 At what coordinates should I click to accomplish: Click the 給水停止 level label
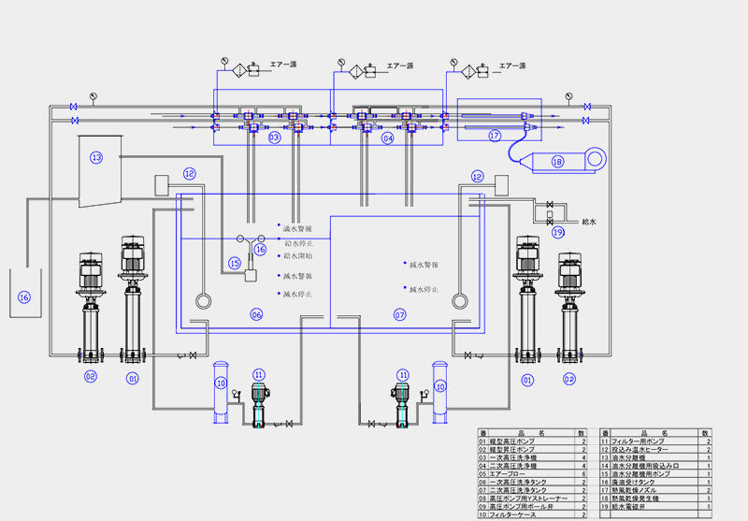299,244
